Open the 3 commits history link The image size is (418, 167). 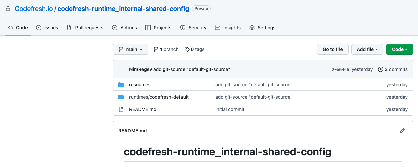click(x=393, y=69)
